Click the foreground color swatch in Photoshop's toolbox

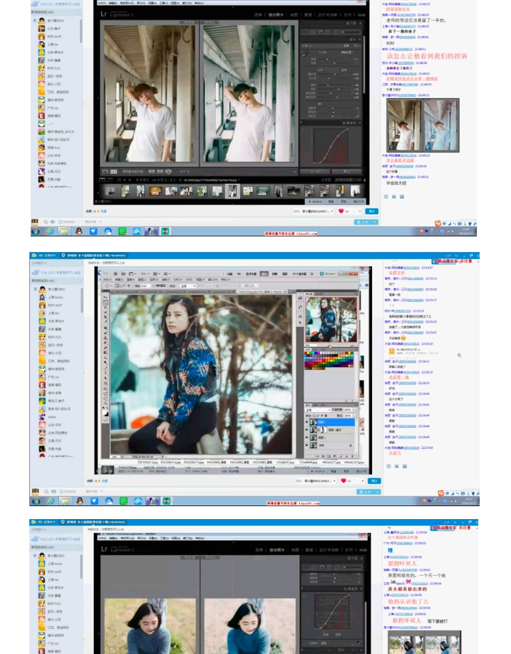point(104,411)
